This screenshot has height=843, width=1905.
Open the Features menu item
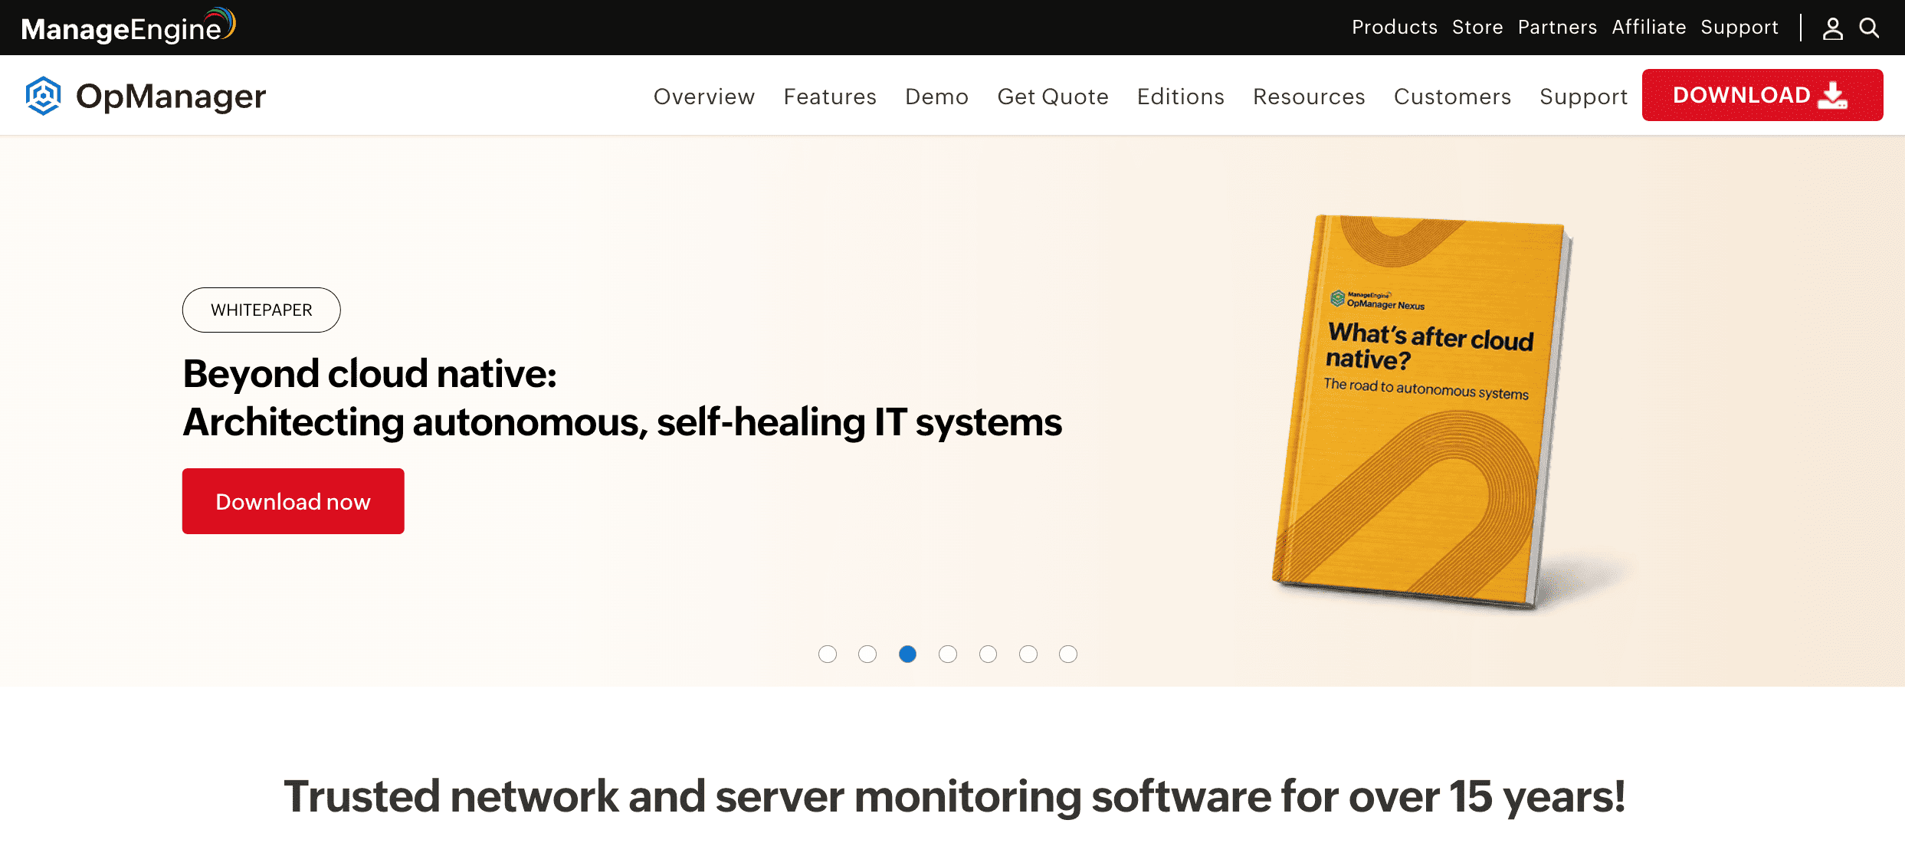pyautogui.click(x=830, y=97)
